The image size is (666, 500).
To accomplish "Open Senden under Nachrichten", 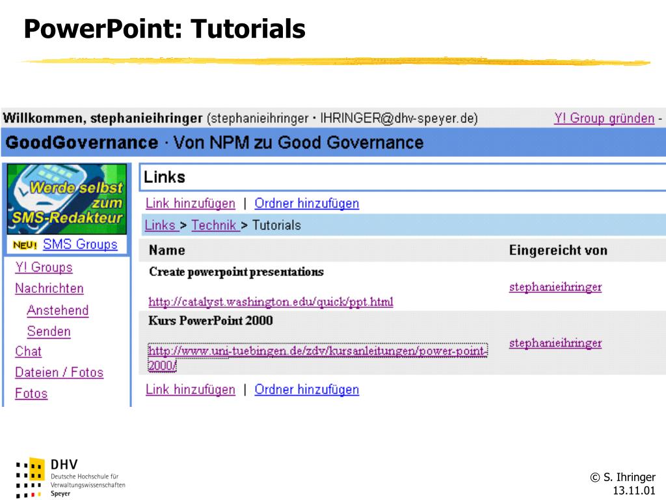I will click(x=49, y=331).
